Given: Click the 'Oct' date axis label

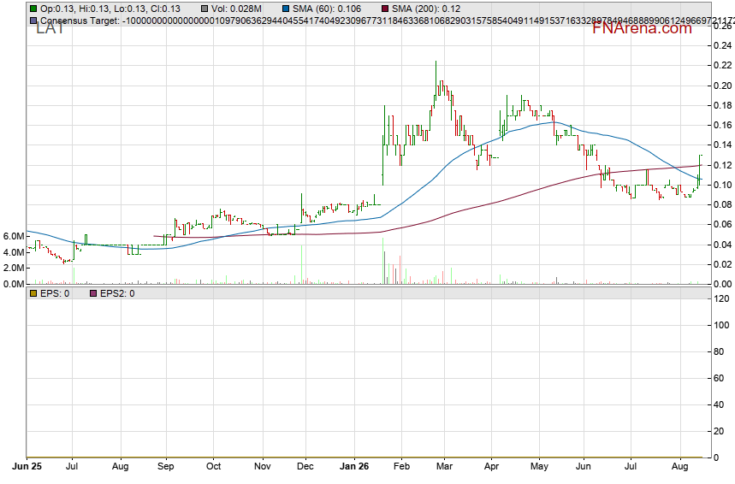Looking at the screenshot, I should pos(214,466).
